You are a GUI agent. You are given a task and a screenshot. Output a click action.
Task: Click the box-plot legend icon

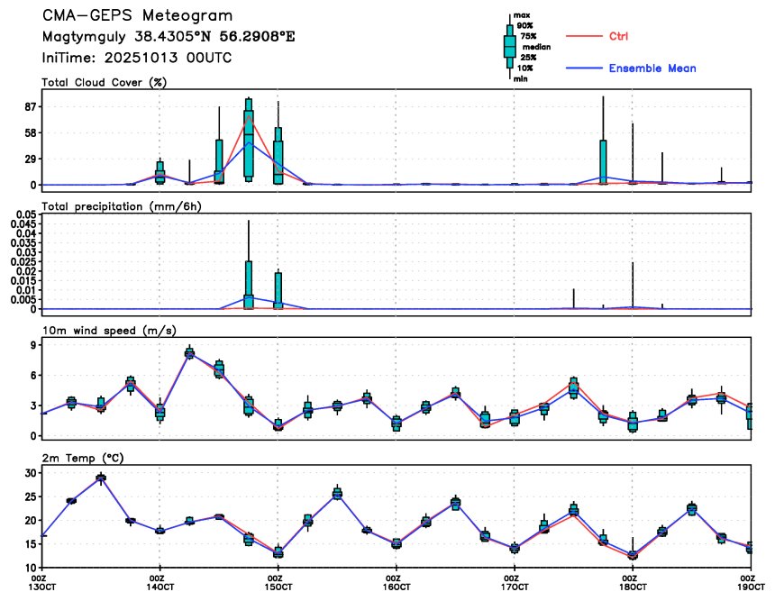pos(509,46)
